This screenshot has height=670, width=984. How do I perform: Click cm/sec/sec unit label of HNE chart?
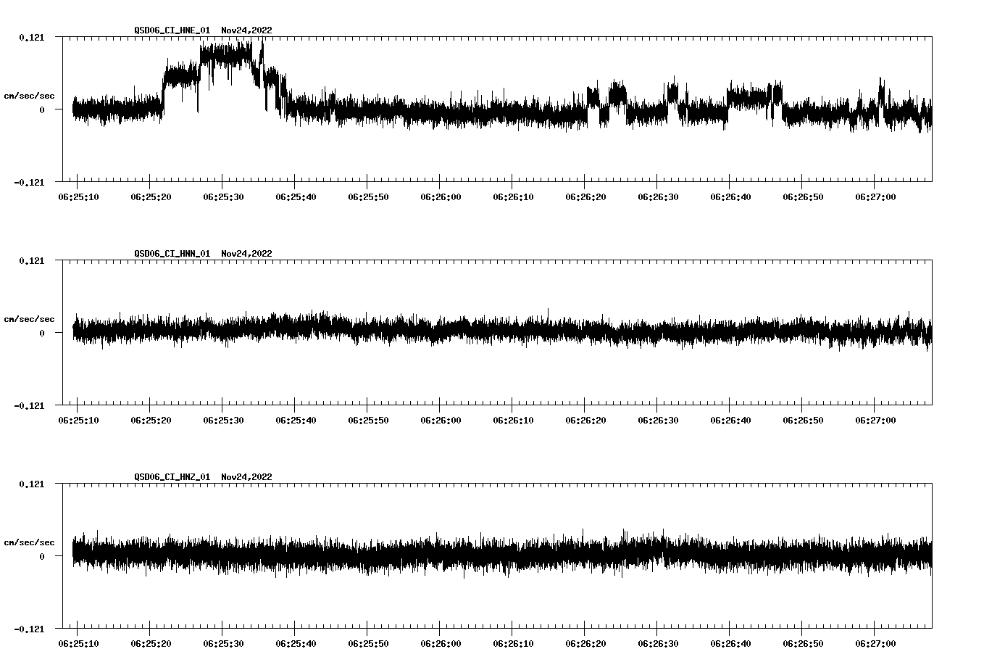click(x=29, y=96)
